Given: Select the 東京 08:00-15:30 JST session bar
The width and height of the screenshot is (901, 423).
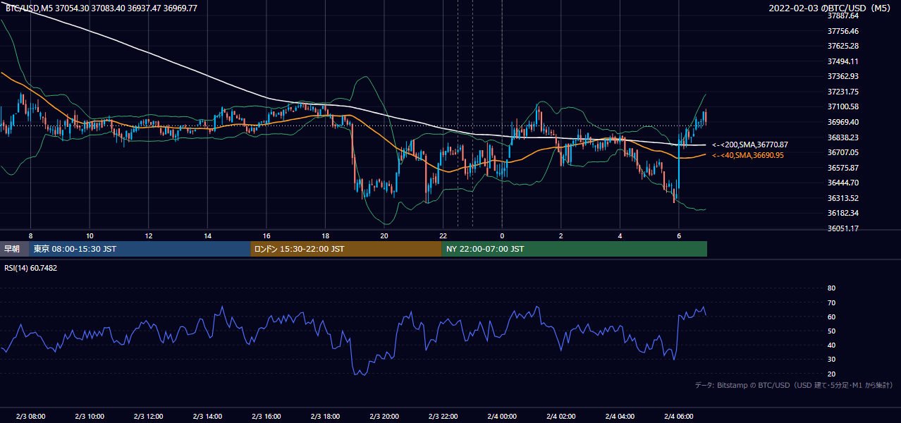Looking at the screenshot, I should click(140, 249).
